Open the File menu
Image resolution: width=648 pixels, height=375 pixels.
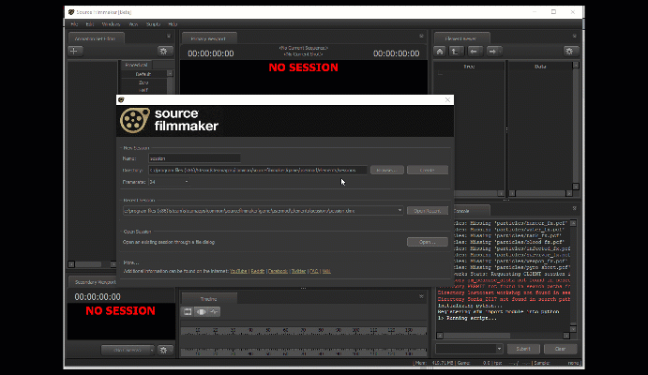pyautogui.click(x=74, y=24)
